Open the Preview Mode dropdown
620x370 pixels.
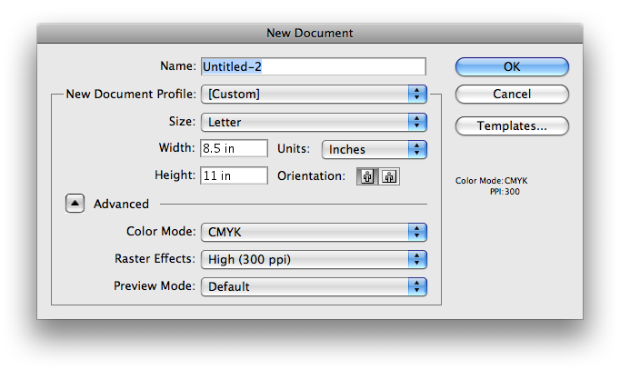coord(314,286)
